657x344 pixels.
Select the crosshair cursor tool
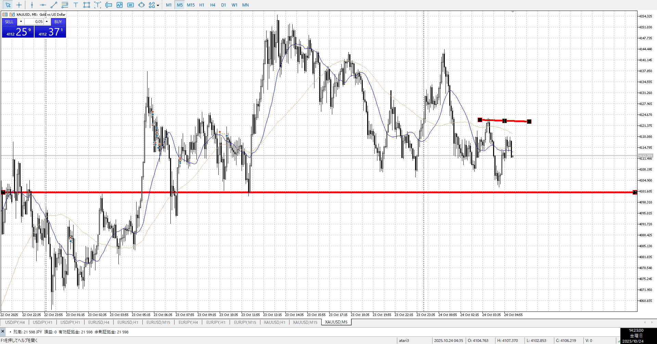(x=19, y=5)
